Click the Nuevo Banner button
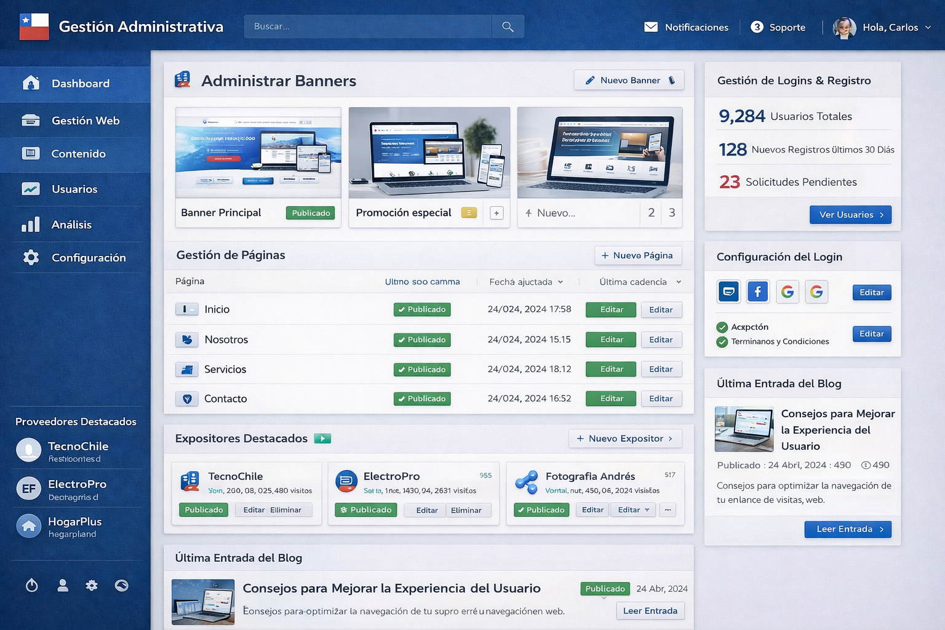This screenshot has height=630, width=945. [629, 80]
